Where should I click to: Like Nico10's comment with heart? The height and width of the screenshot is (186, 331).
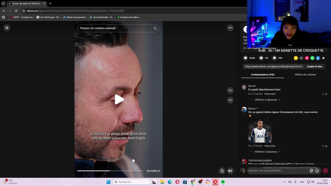pos(323,94)
